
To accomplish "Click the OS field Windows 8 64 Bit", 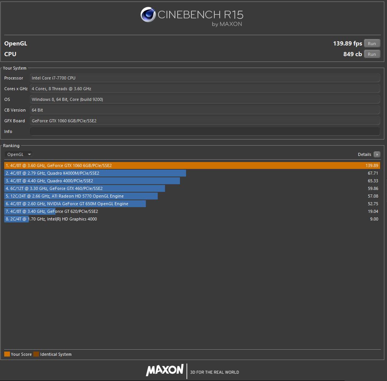I will click(x=205, y=99).
